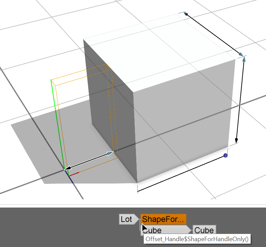Image resolution: width=266 pixels, height=247 pixels.
Task: Click the blue arrow tip of the offset handle
Action: (110, 153)
